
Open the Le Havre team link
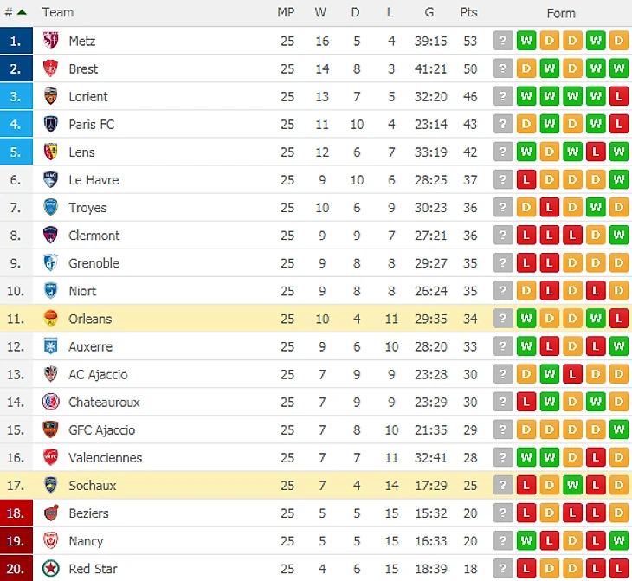(94, 180)
